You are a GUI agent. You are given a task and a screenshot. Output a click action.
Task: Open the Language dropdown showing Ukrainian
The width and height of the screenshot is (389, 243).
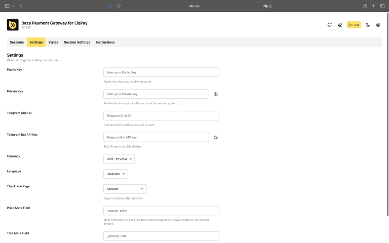tap(115, 174)
